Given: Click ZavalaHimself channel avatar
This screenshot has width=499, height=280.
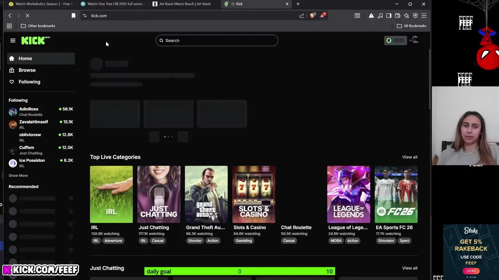Looking at the screenshot, I should (x=13, y=125).
